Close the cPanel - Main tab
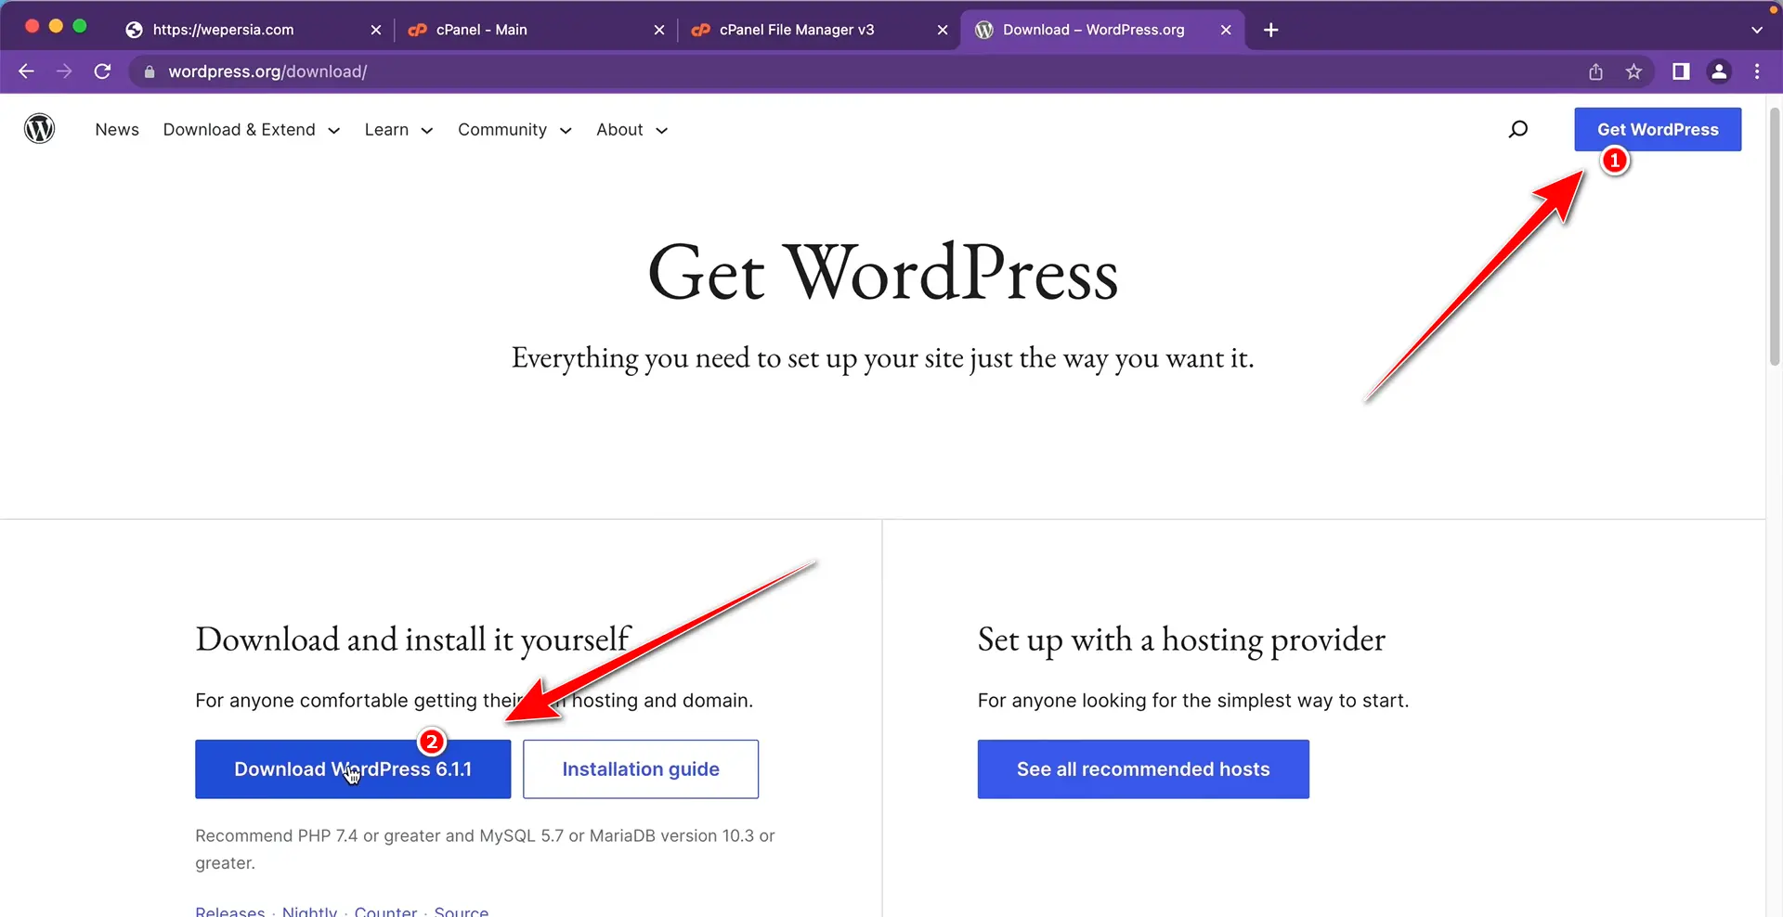 click(659, 30)
